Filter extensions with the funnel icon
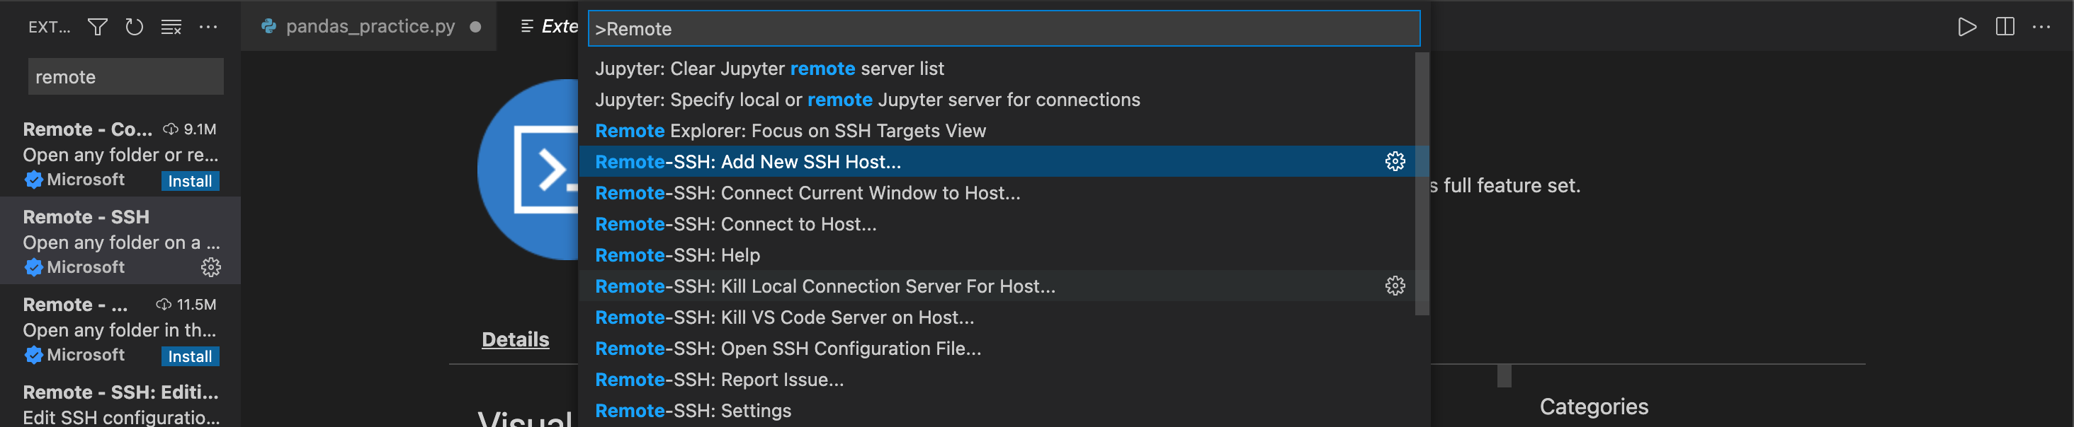Viewport: 2074px width, 427px height. 98,28
